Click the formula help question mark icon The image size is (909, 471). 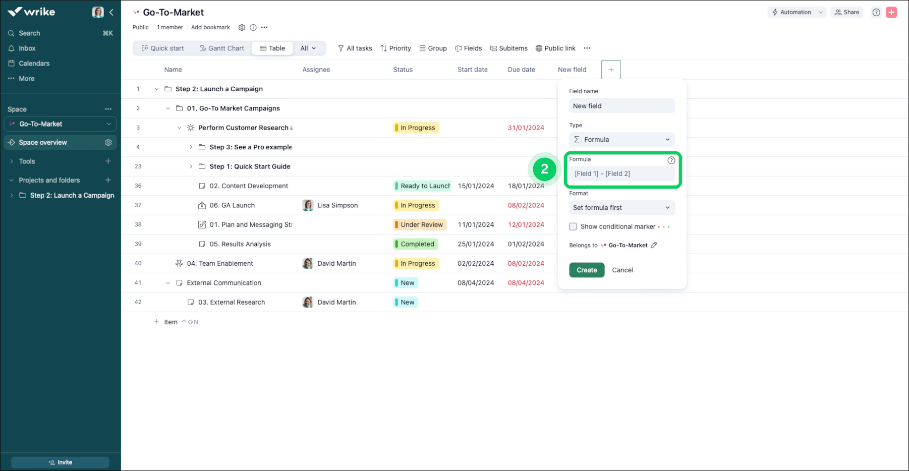[671, 160]
